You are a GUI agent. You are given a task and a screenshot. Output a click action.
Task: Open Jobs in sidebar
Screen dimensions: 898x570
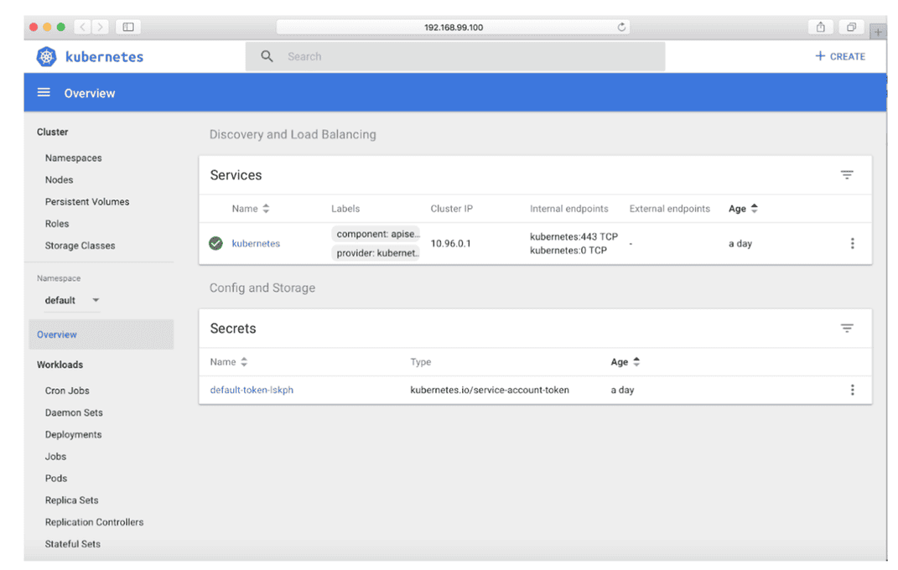click(x=55, y=457)
